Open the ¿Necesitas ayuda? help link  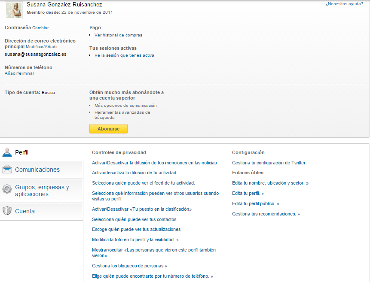coord(344,4)
